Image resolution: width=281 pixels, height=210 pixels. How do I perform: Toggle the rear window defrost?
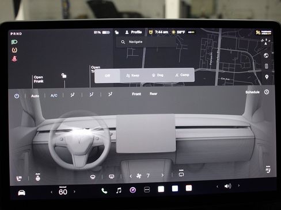[112, 177]
